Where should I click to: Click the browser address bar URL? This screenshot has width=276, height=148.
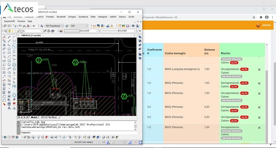159,17
